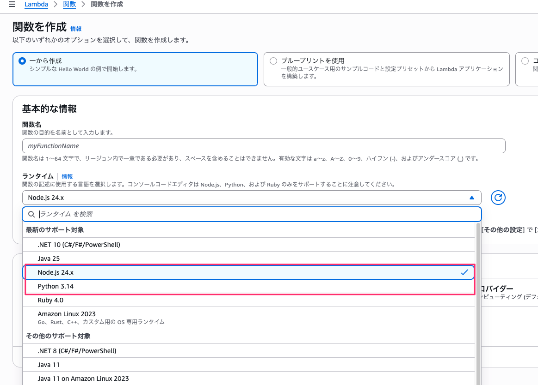
Task: Refresh the runtime list with the circular arrow
Action: 498,198
